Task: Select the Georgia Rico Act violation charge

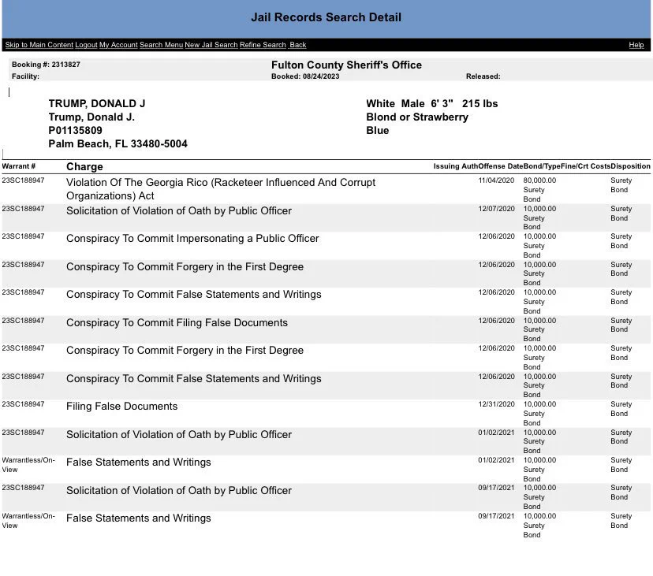Action: 221,189
